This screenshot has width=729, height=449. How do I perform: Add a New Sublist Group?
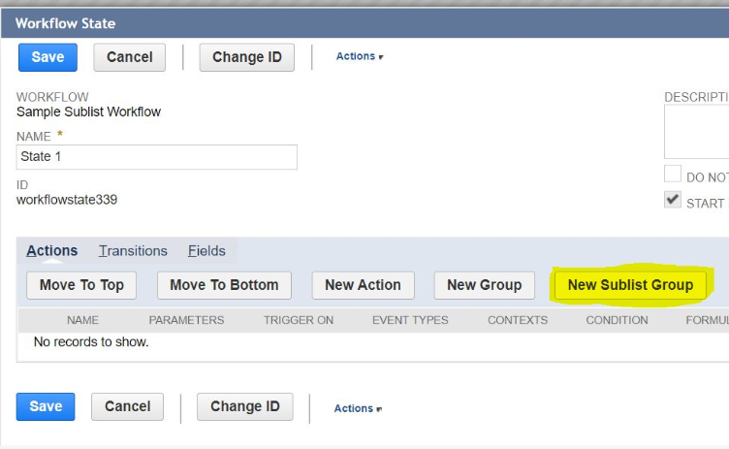(630, 285)
